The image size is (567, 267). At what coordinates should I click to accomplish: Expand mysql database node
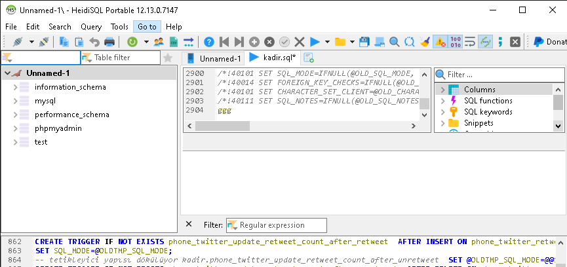click(x=15, y=101)
